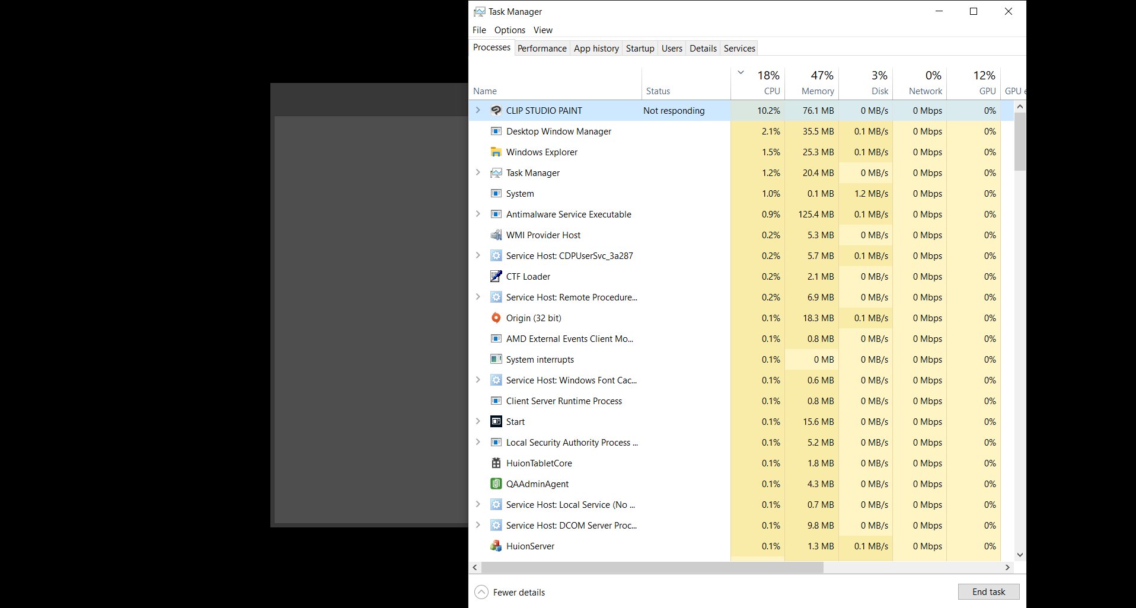Click End task button
1136x608 pixels.
click(988, 591)
